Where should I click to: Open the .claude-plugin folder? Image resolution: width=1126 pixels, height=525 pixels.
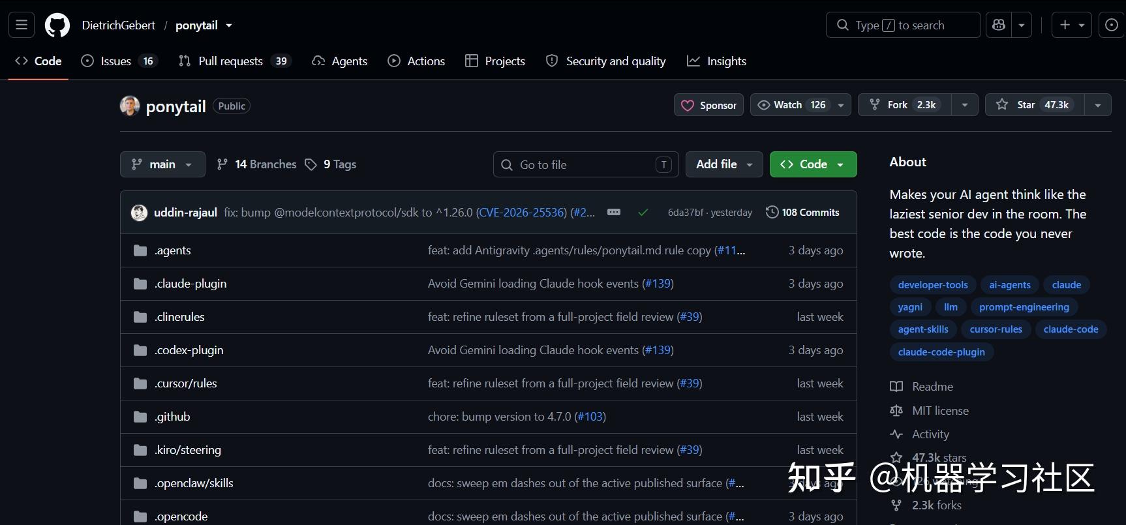(190, 284)
